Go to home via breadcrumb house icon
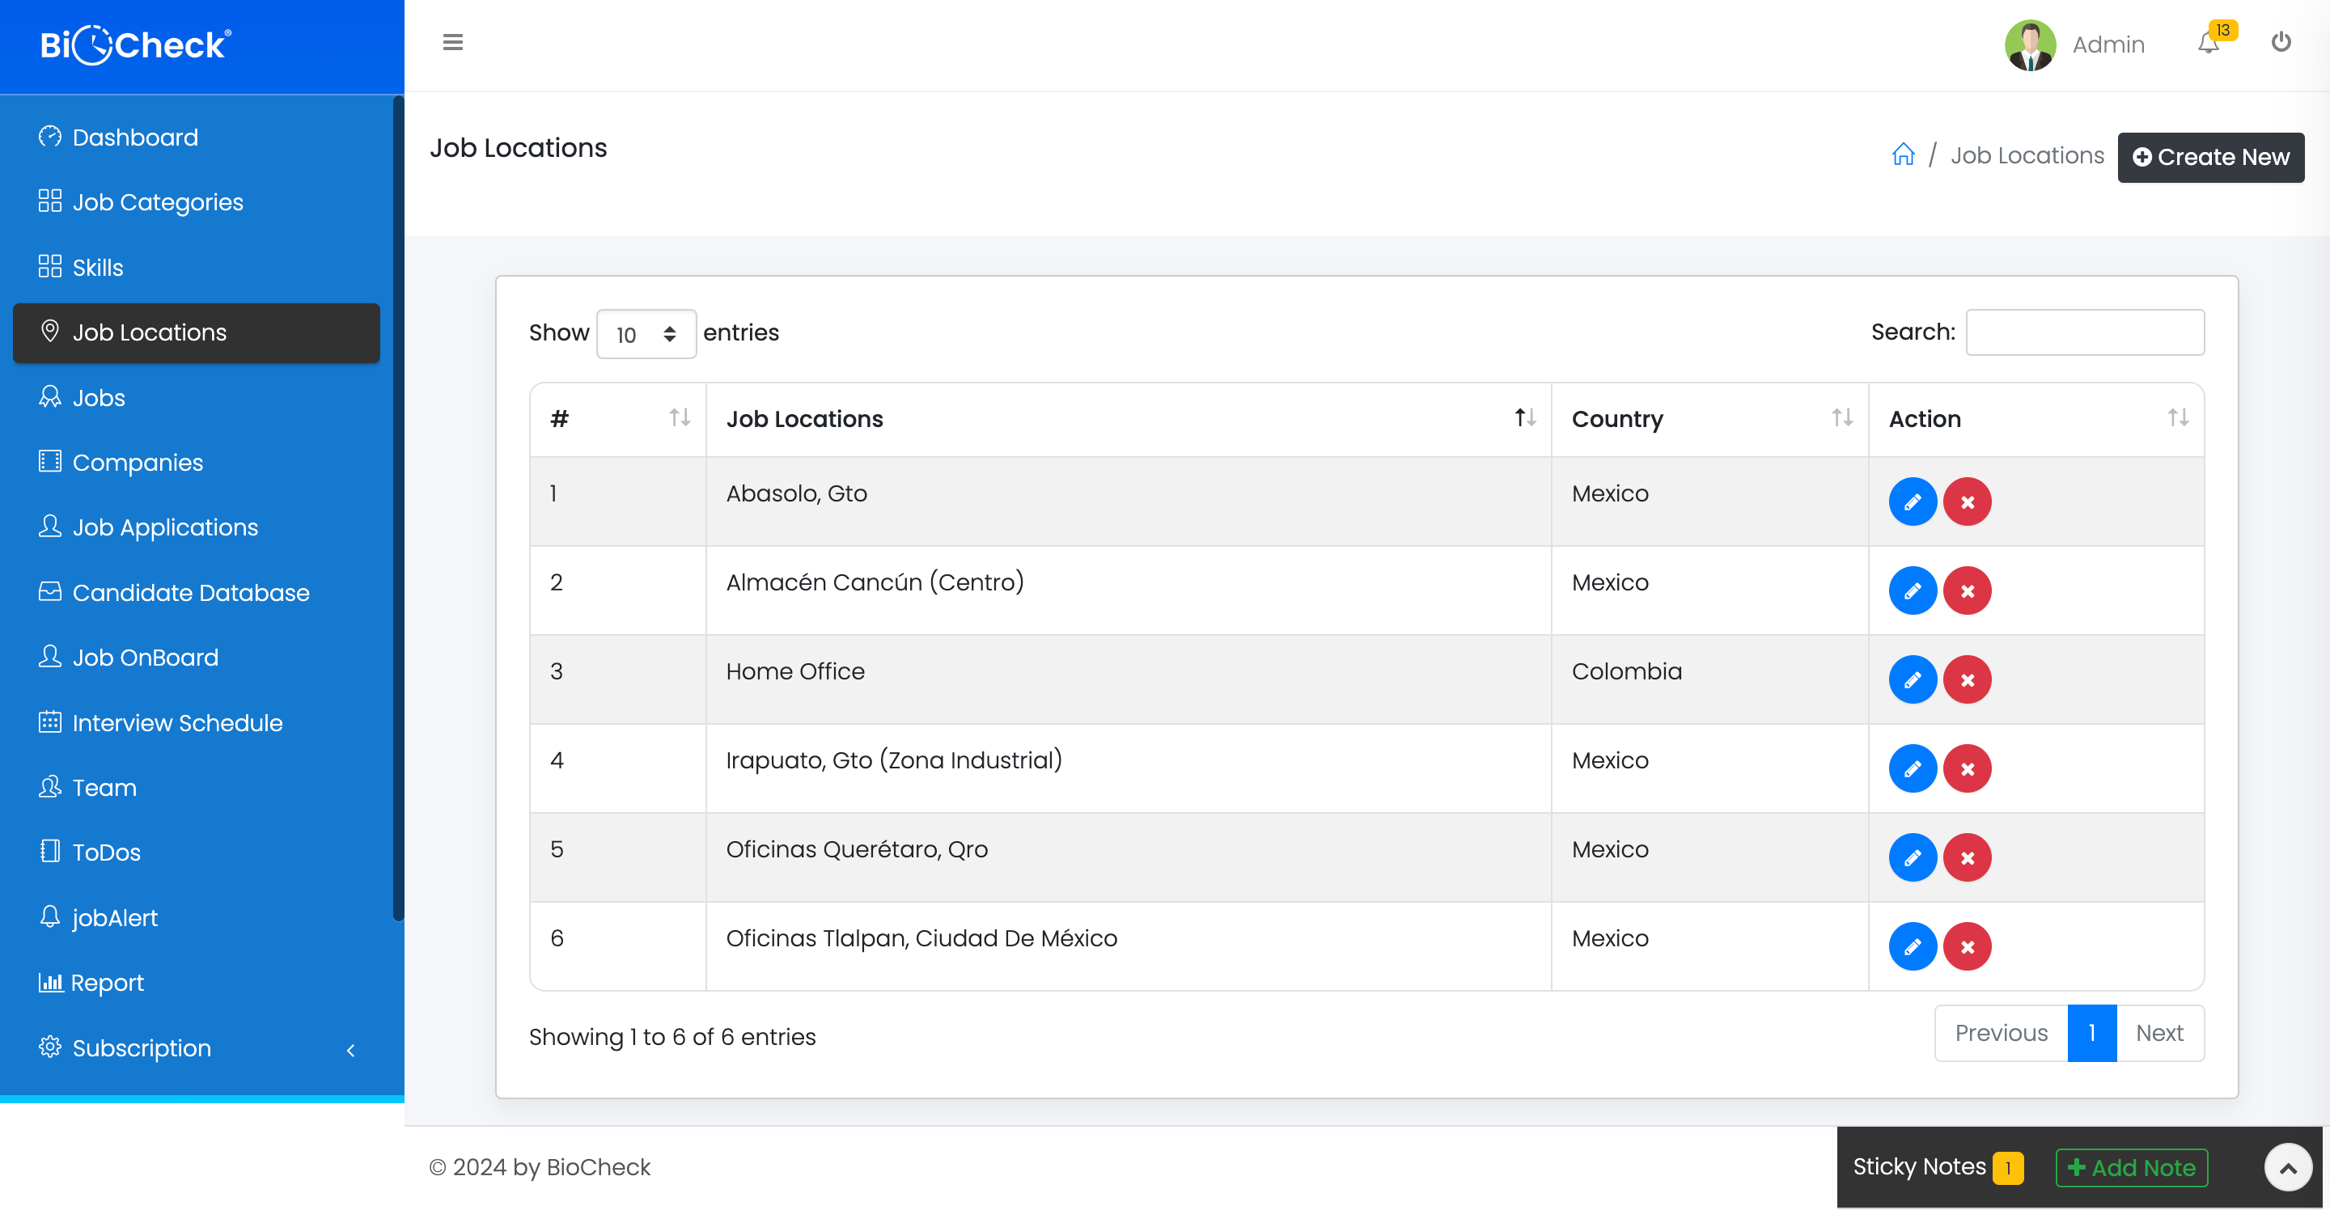Viewport: 2330px width, 1210px height. (x=1902, y=154)
